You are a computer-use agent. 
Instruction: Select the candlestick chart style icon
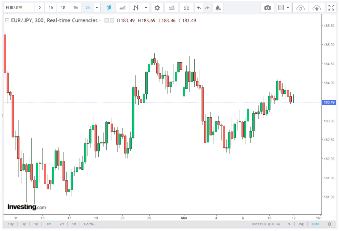(x=109, y=7)
